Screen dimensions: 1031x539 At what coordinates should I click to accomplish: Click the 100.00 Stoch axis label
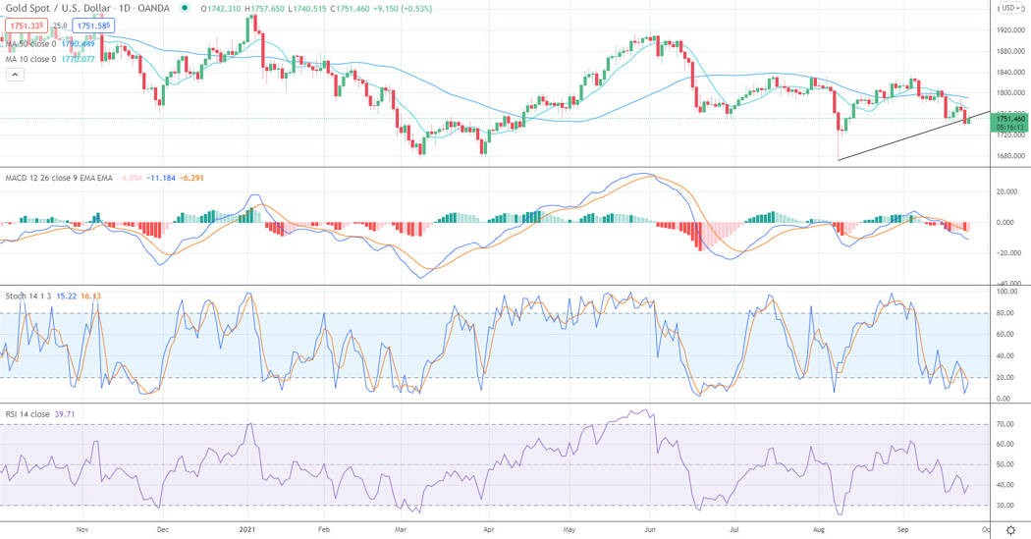click(1007, 292)
